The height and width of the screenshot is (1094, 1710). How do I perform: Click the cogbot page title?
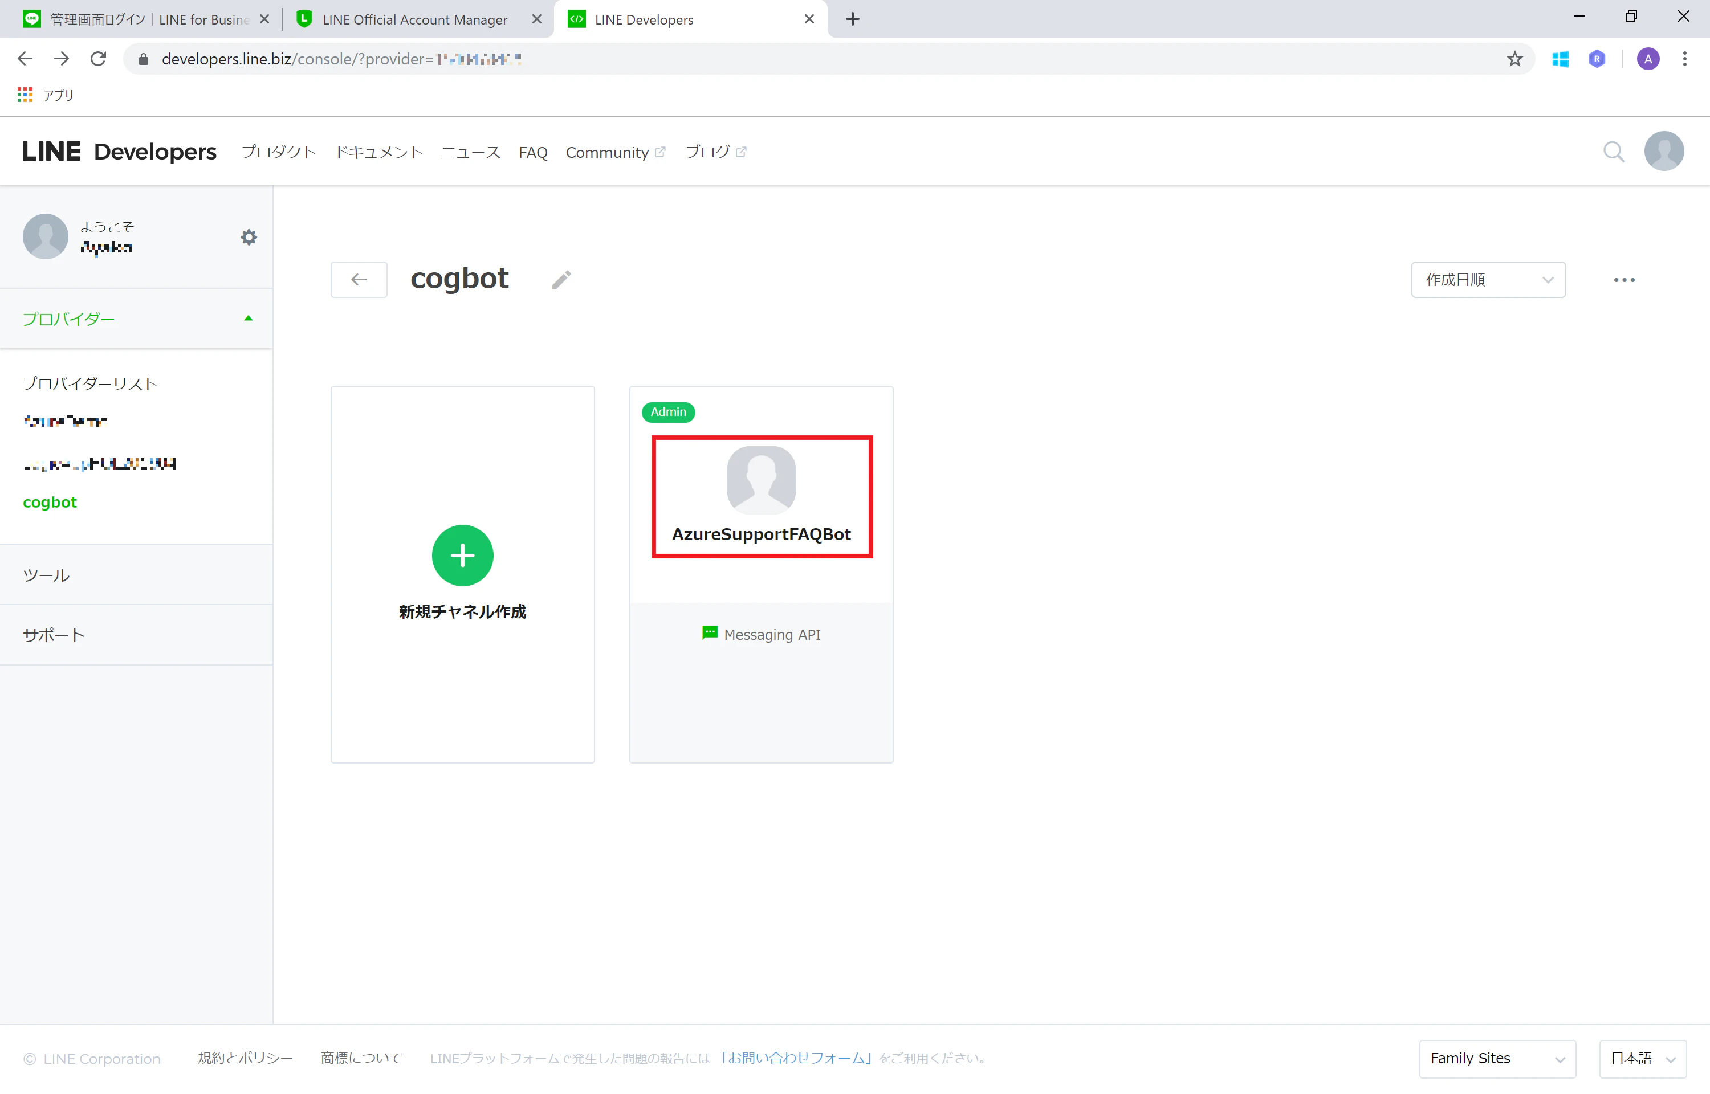coord(459,279)
